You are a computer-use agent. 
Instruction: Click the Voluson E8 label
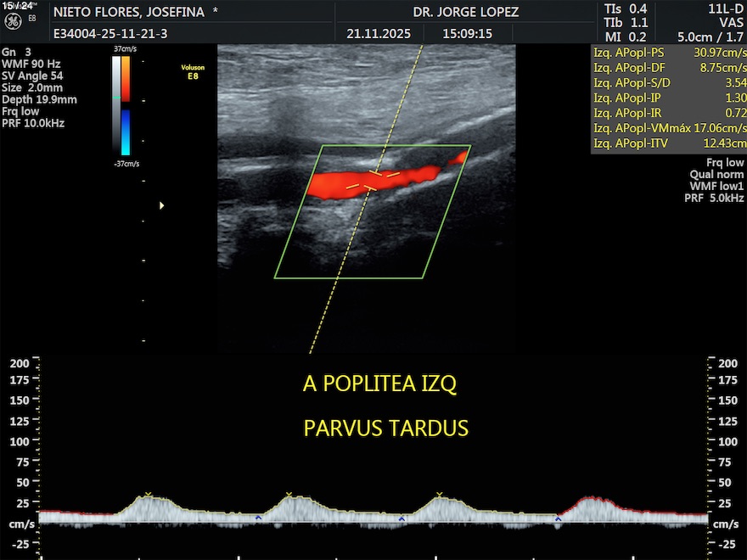click(x=194, y=70)
